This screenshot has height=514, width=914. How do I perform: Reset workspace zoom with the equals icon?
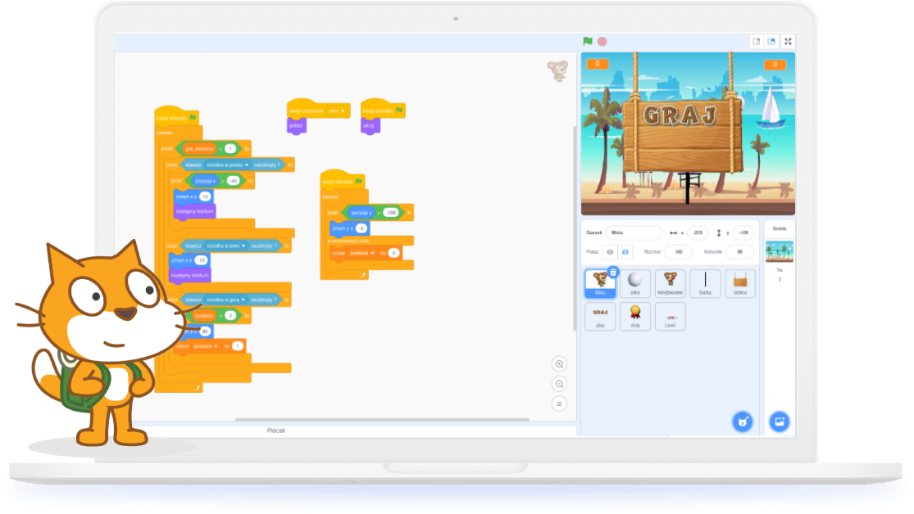tap(559, 404)
